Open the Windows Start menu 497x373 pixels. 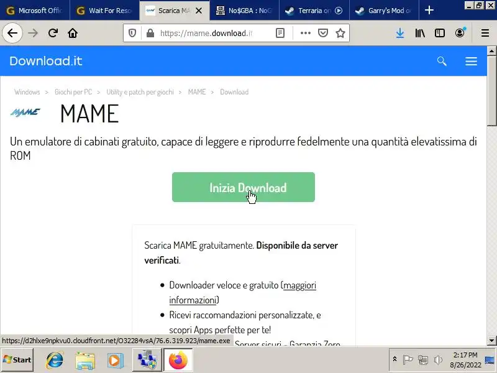coord(17,360)
